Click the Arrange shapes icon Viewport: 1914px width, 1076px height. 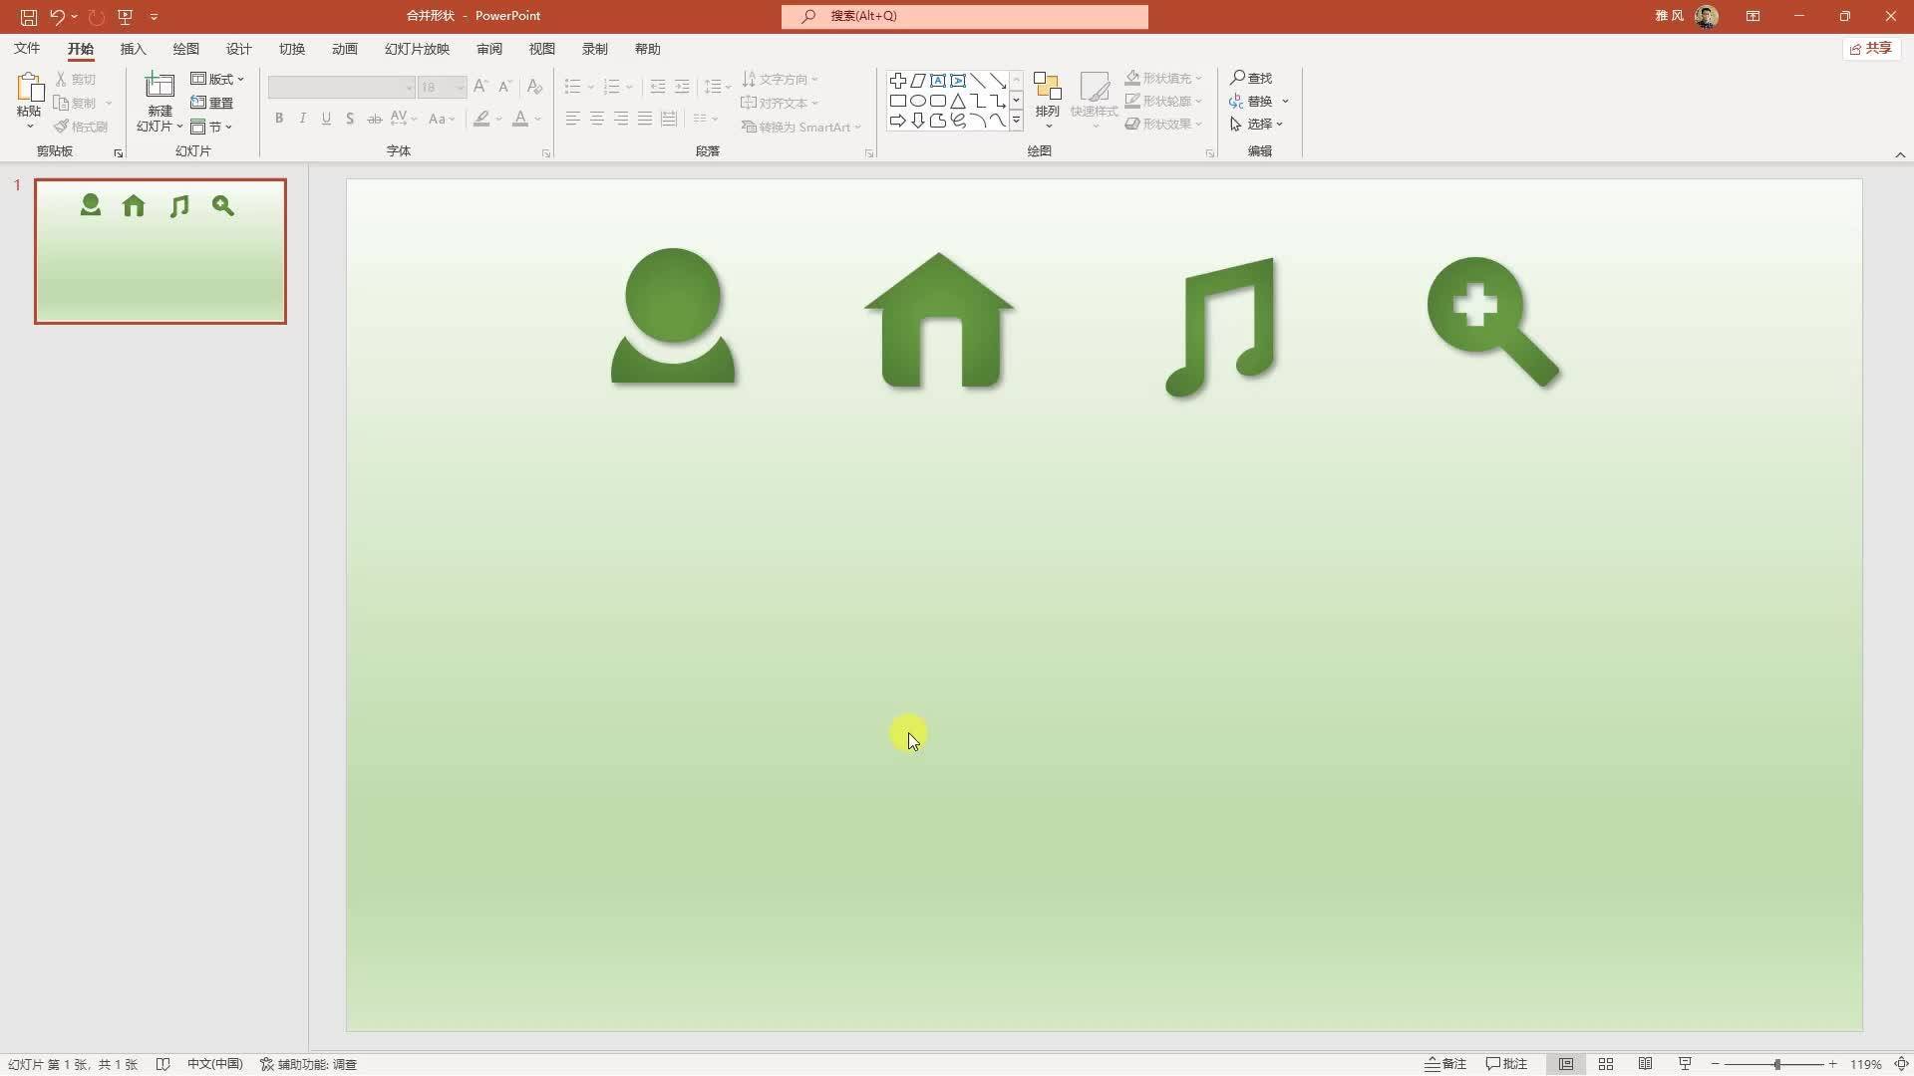(x=1047, y=88)
